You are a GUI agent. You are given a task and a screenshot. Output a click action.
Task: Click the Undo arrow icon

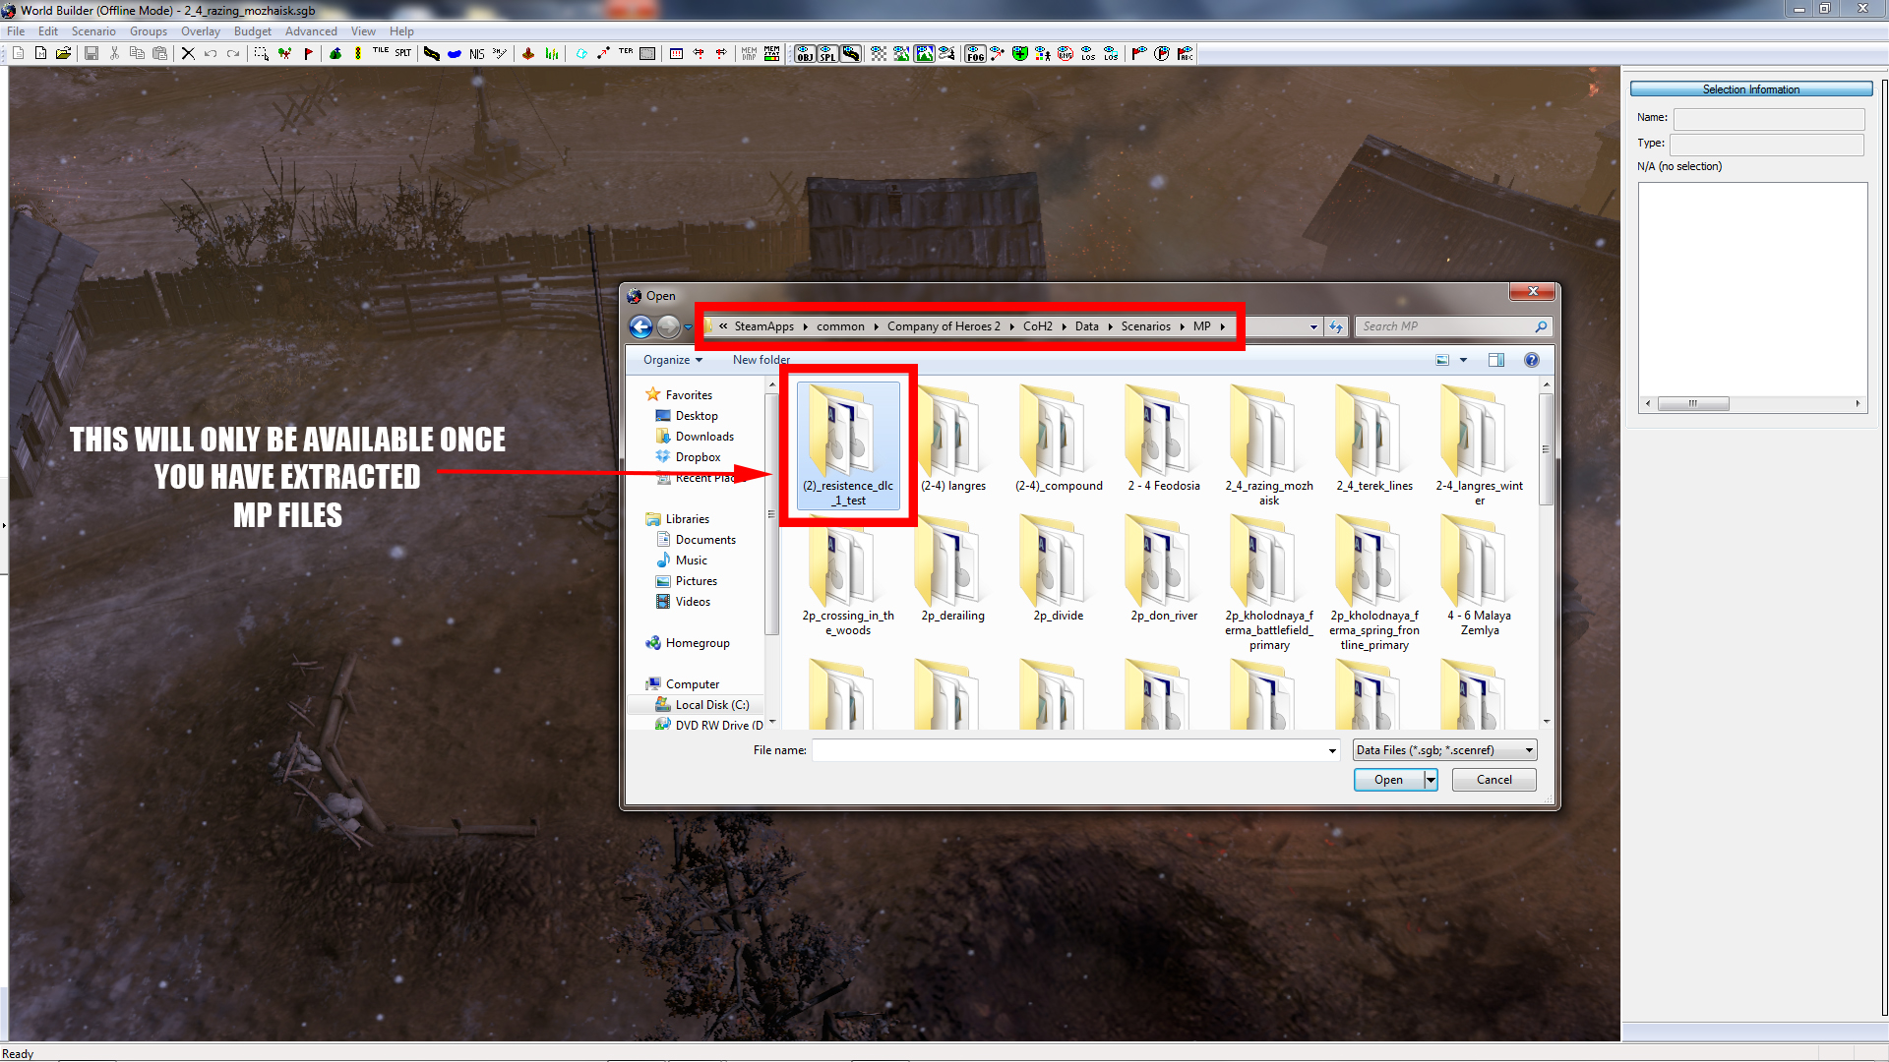tap(211, 53)
